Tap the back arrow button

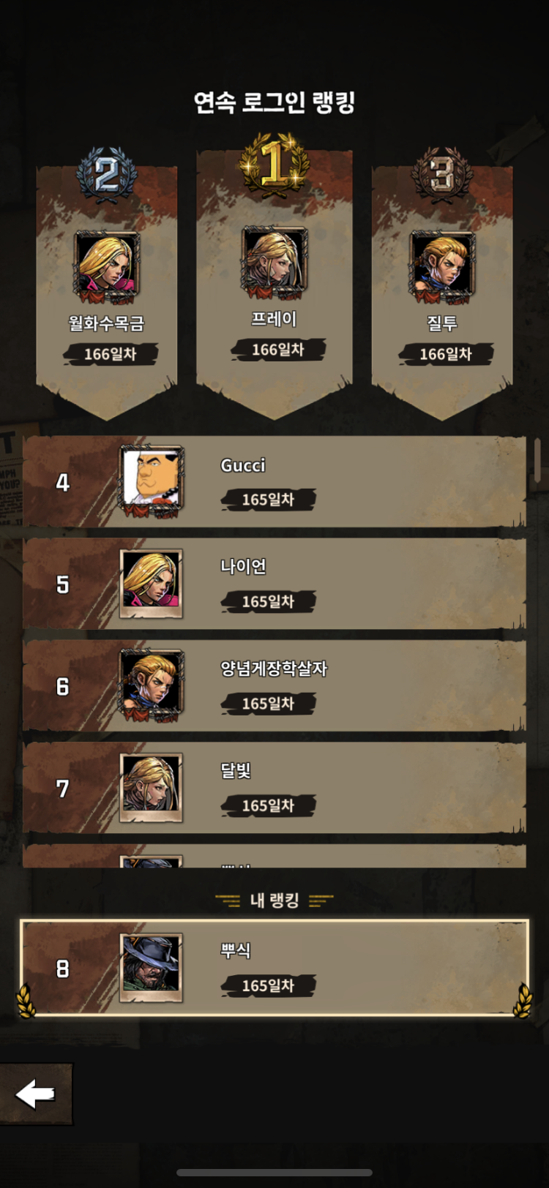point(36,1094)
